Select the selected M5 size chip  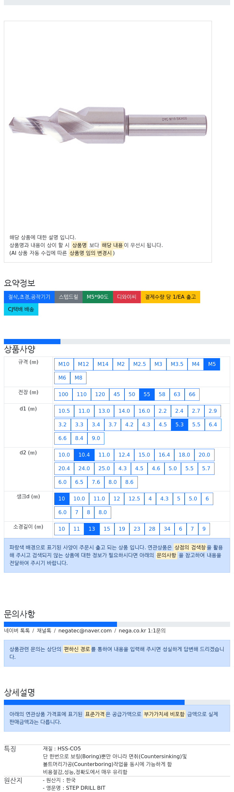tap(212, 364)
